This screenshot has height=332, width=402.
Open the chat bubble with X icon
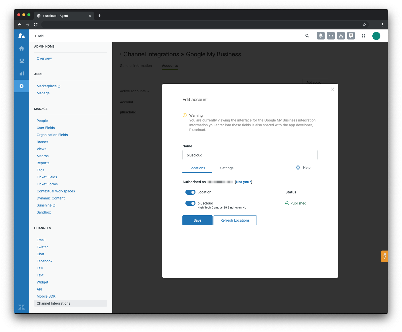point(351,36)
